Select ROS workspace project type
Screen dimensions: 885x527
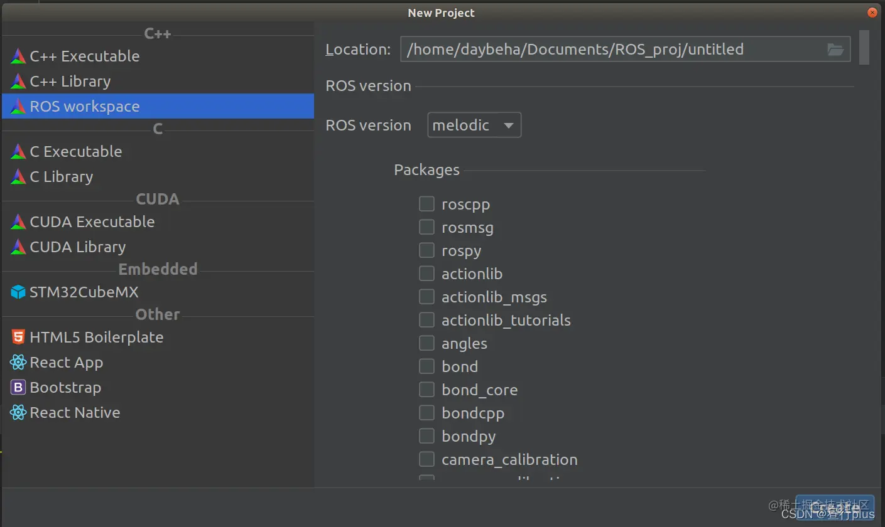pos(85,107)
